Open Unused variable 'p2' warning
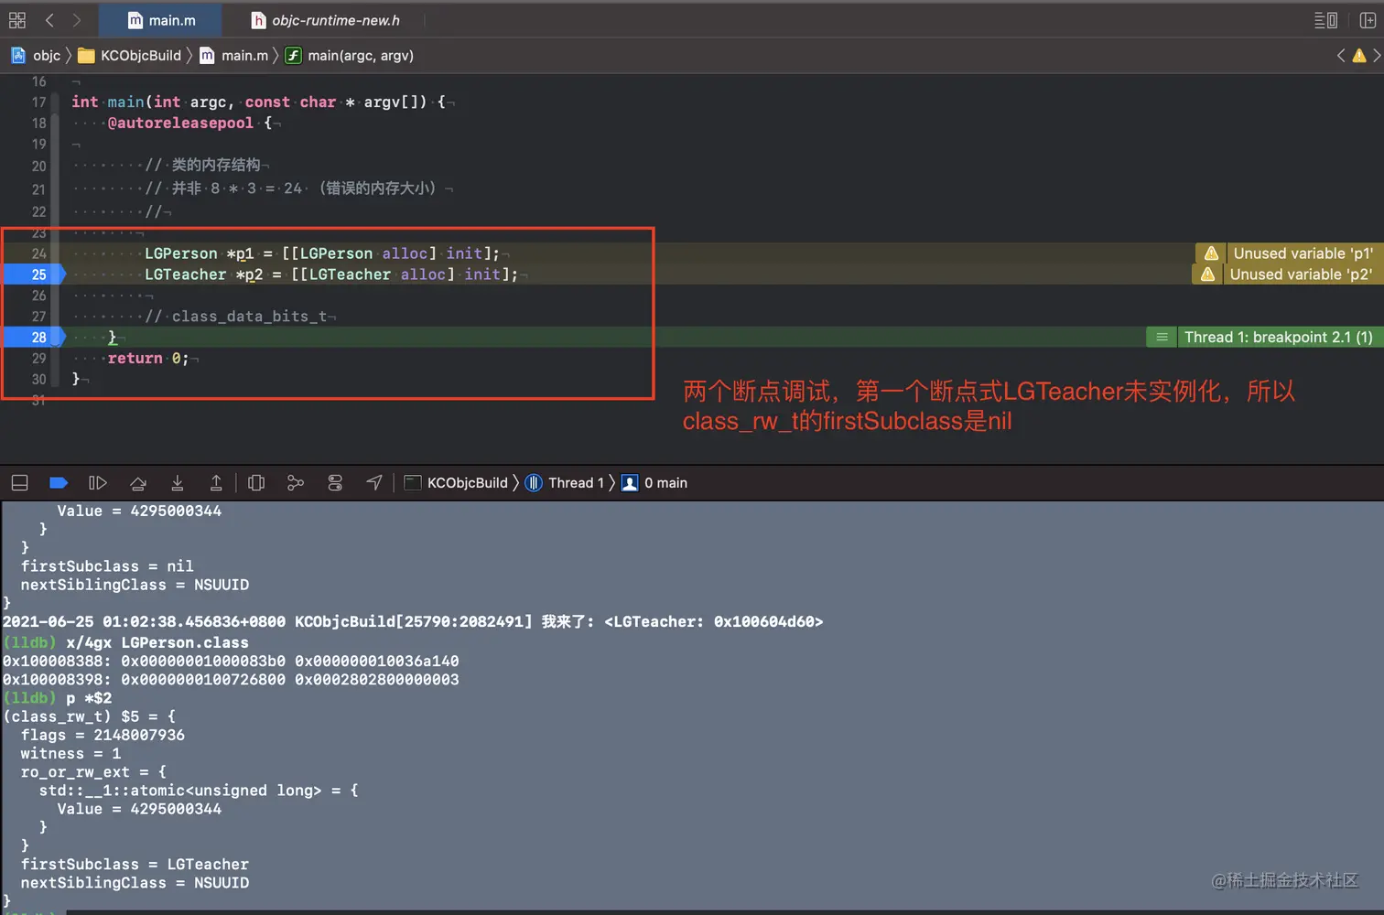This screenshot has width=1384, height=915. coord(1288,274)
